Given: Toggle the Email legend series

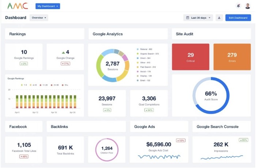Looking at the screenshot, I should tap(143, 80).
